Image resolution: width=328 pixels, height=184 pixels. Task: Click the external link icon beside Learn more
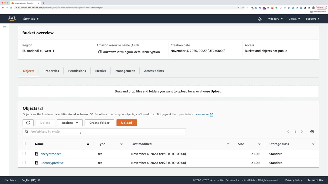pyautogui.click(x=211, y=114)
